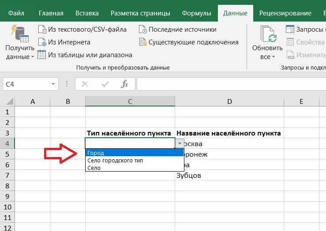Click the enter checkmark in formula bar

point(105,84)
